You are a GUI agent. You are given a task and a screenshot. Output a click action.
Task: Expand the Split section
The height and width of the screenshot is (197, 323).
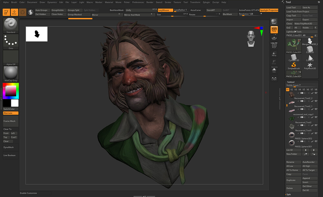tap(288, 194)
